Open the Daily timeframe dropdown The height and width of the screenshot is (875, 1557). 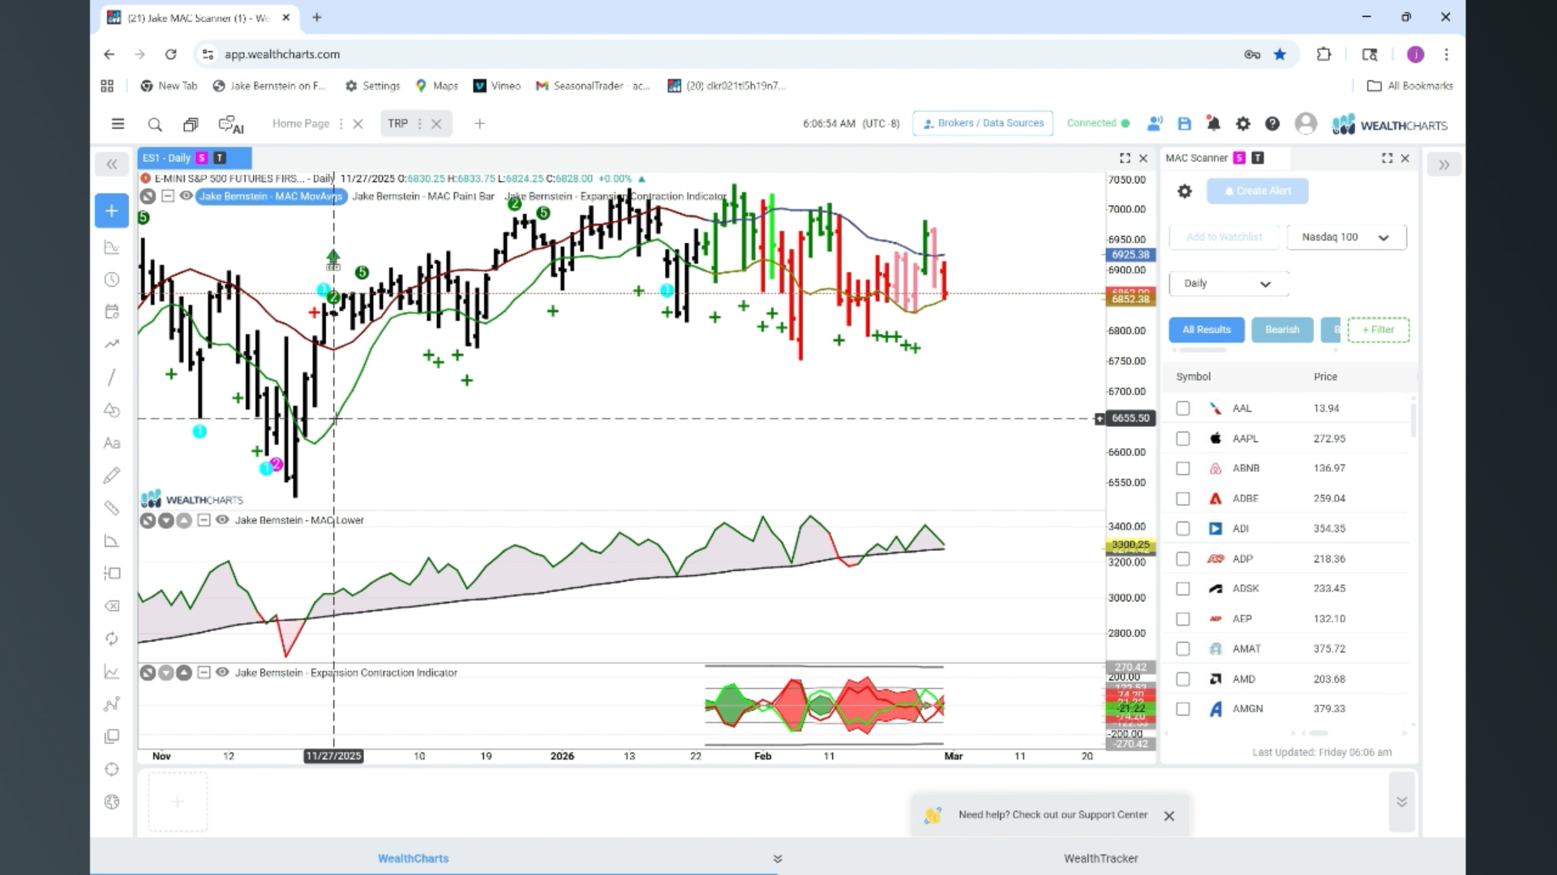[1228, 284]
